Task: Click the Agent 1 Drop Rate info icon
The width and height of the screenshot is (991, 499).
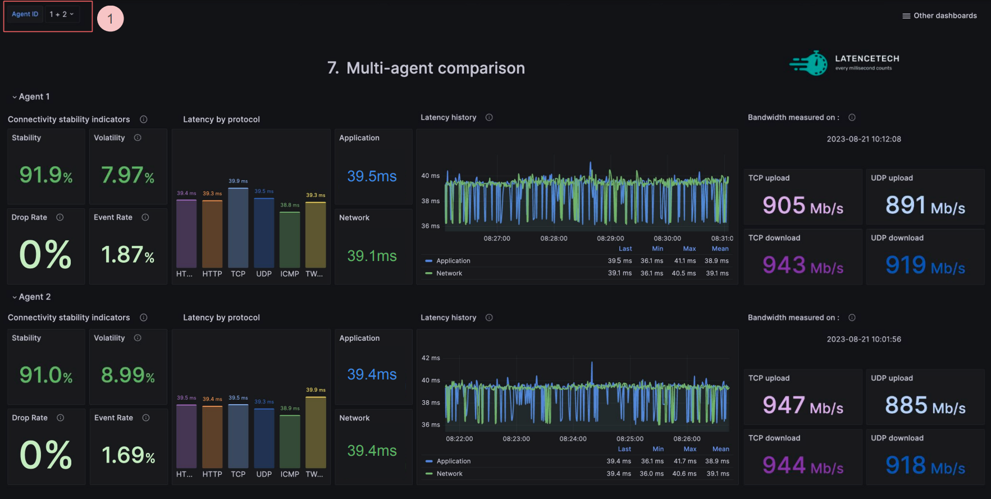Action: [x=60, y=217]
